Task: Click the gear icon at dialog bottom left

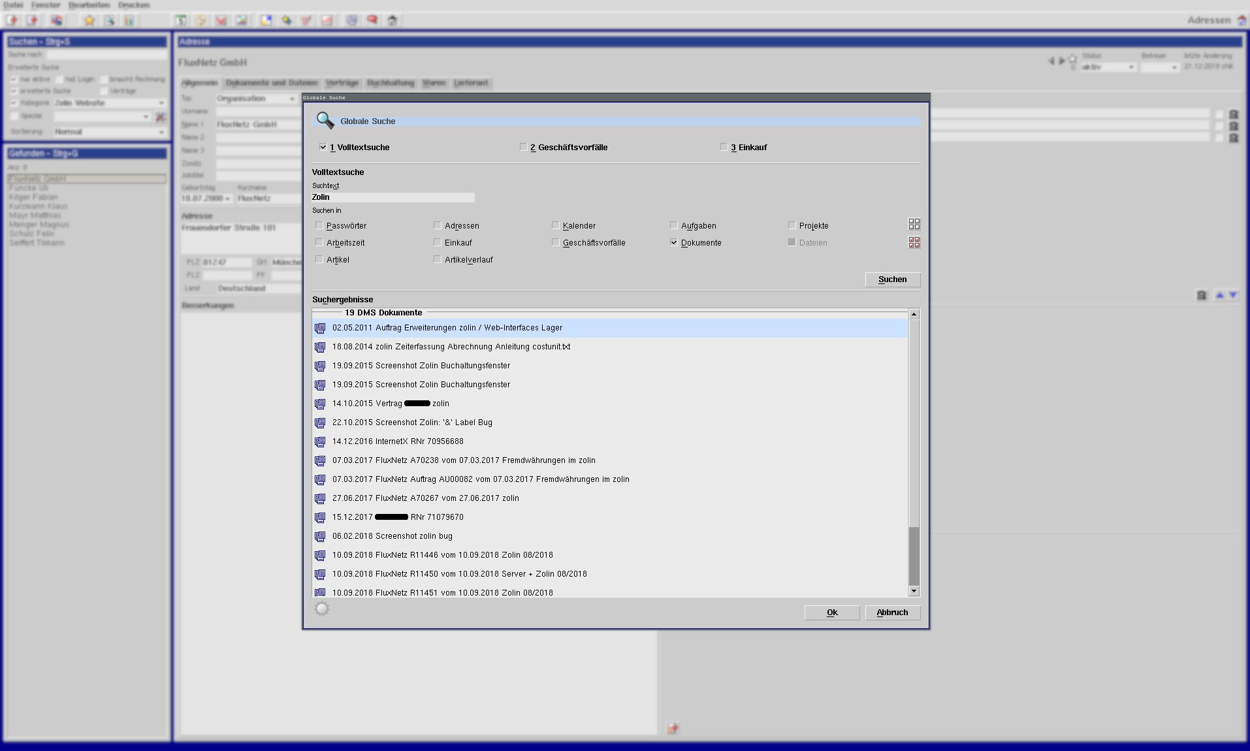Action: click(321, 609)
